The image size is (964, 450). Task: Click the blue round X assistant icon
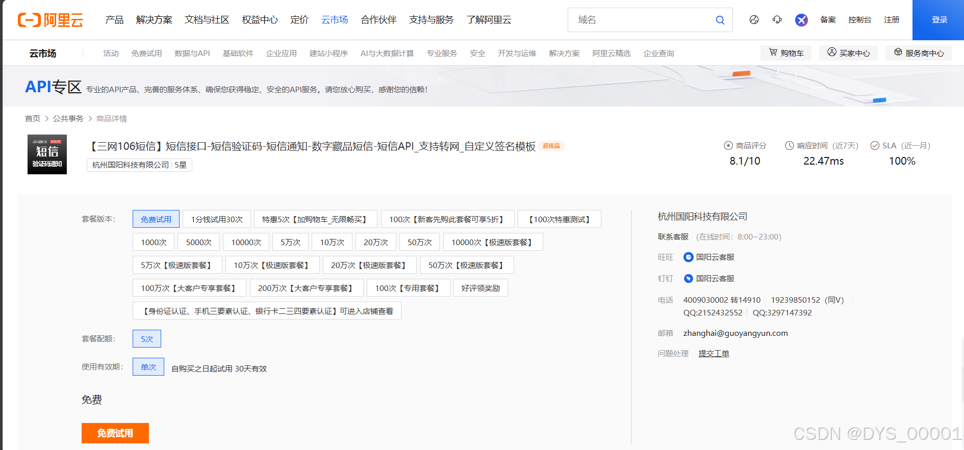[801, 20]
